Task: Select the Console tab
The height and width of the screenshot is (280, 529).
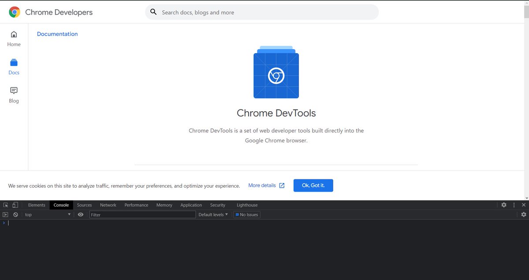Action: (61, 205)
